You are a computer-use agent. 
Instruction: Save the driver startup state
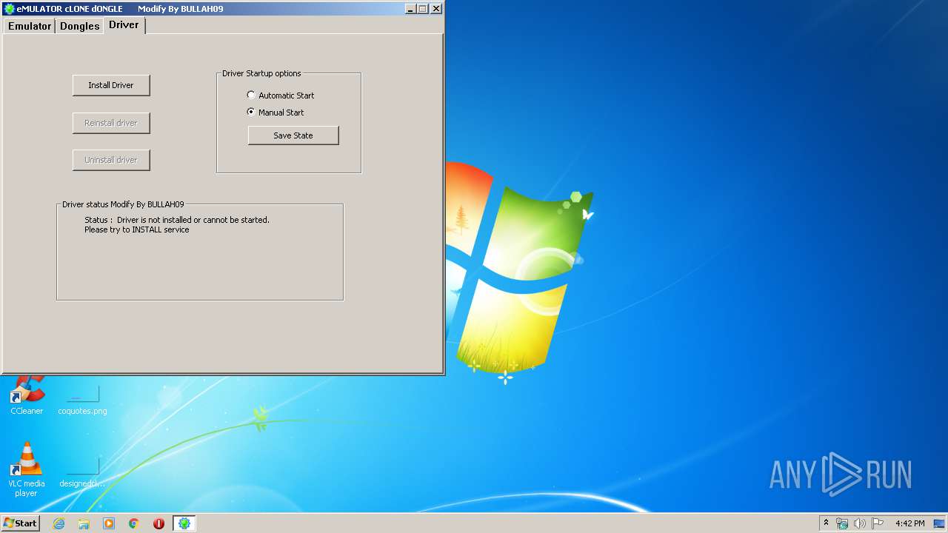[x=293, y=135]
